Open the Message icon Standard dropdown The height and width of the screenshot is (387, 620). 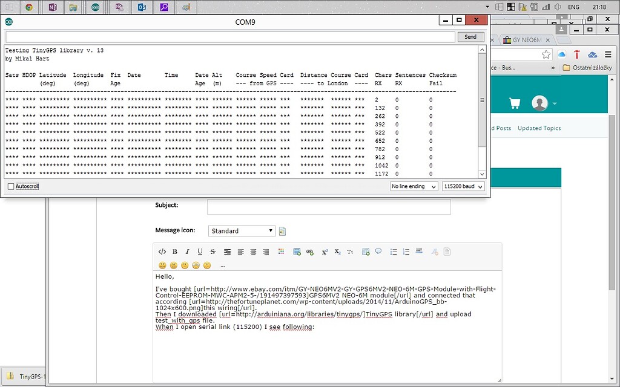click(x=242, y=230)
